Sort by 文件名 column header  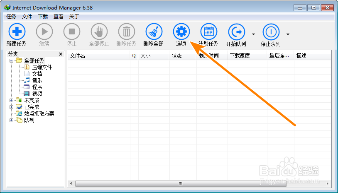pos(99,55)
